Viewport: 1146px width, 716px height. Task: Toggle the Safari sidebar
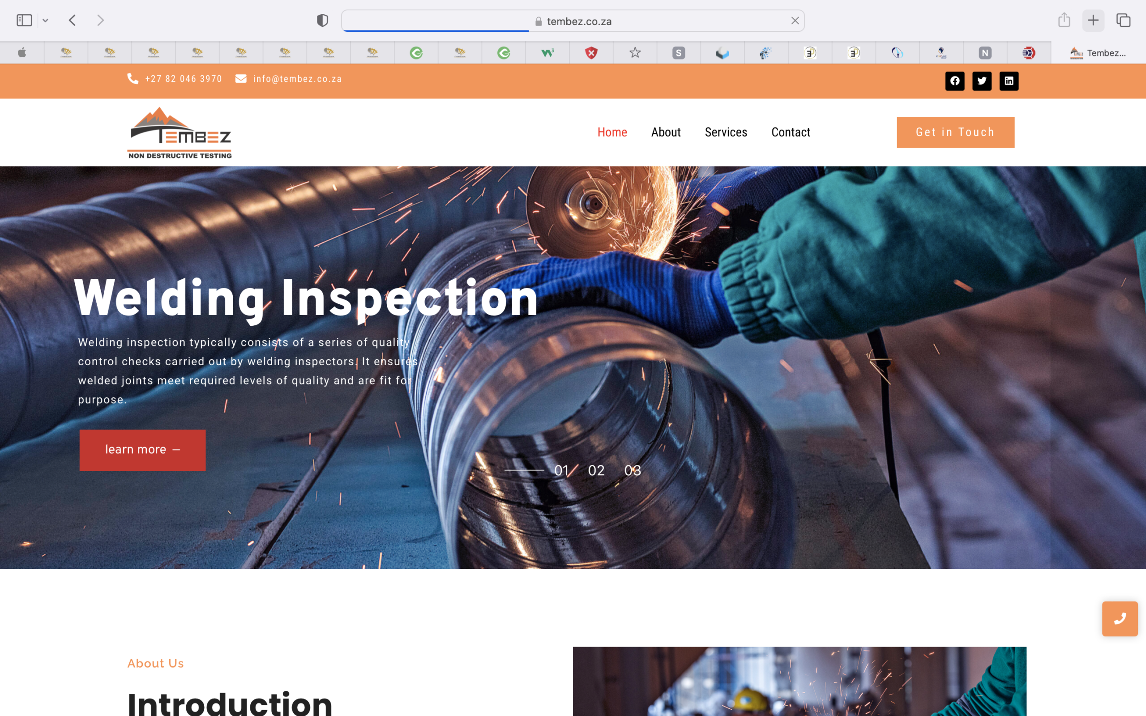click(24, 21)
